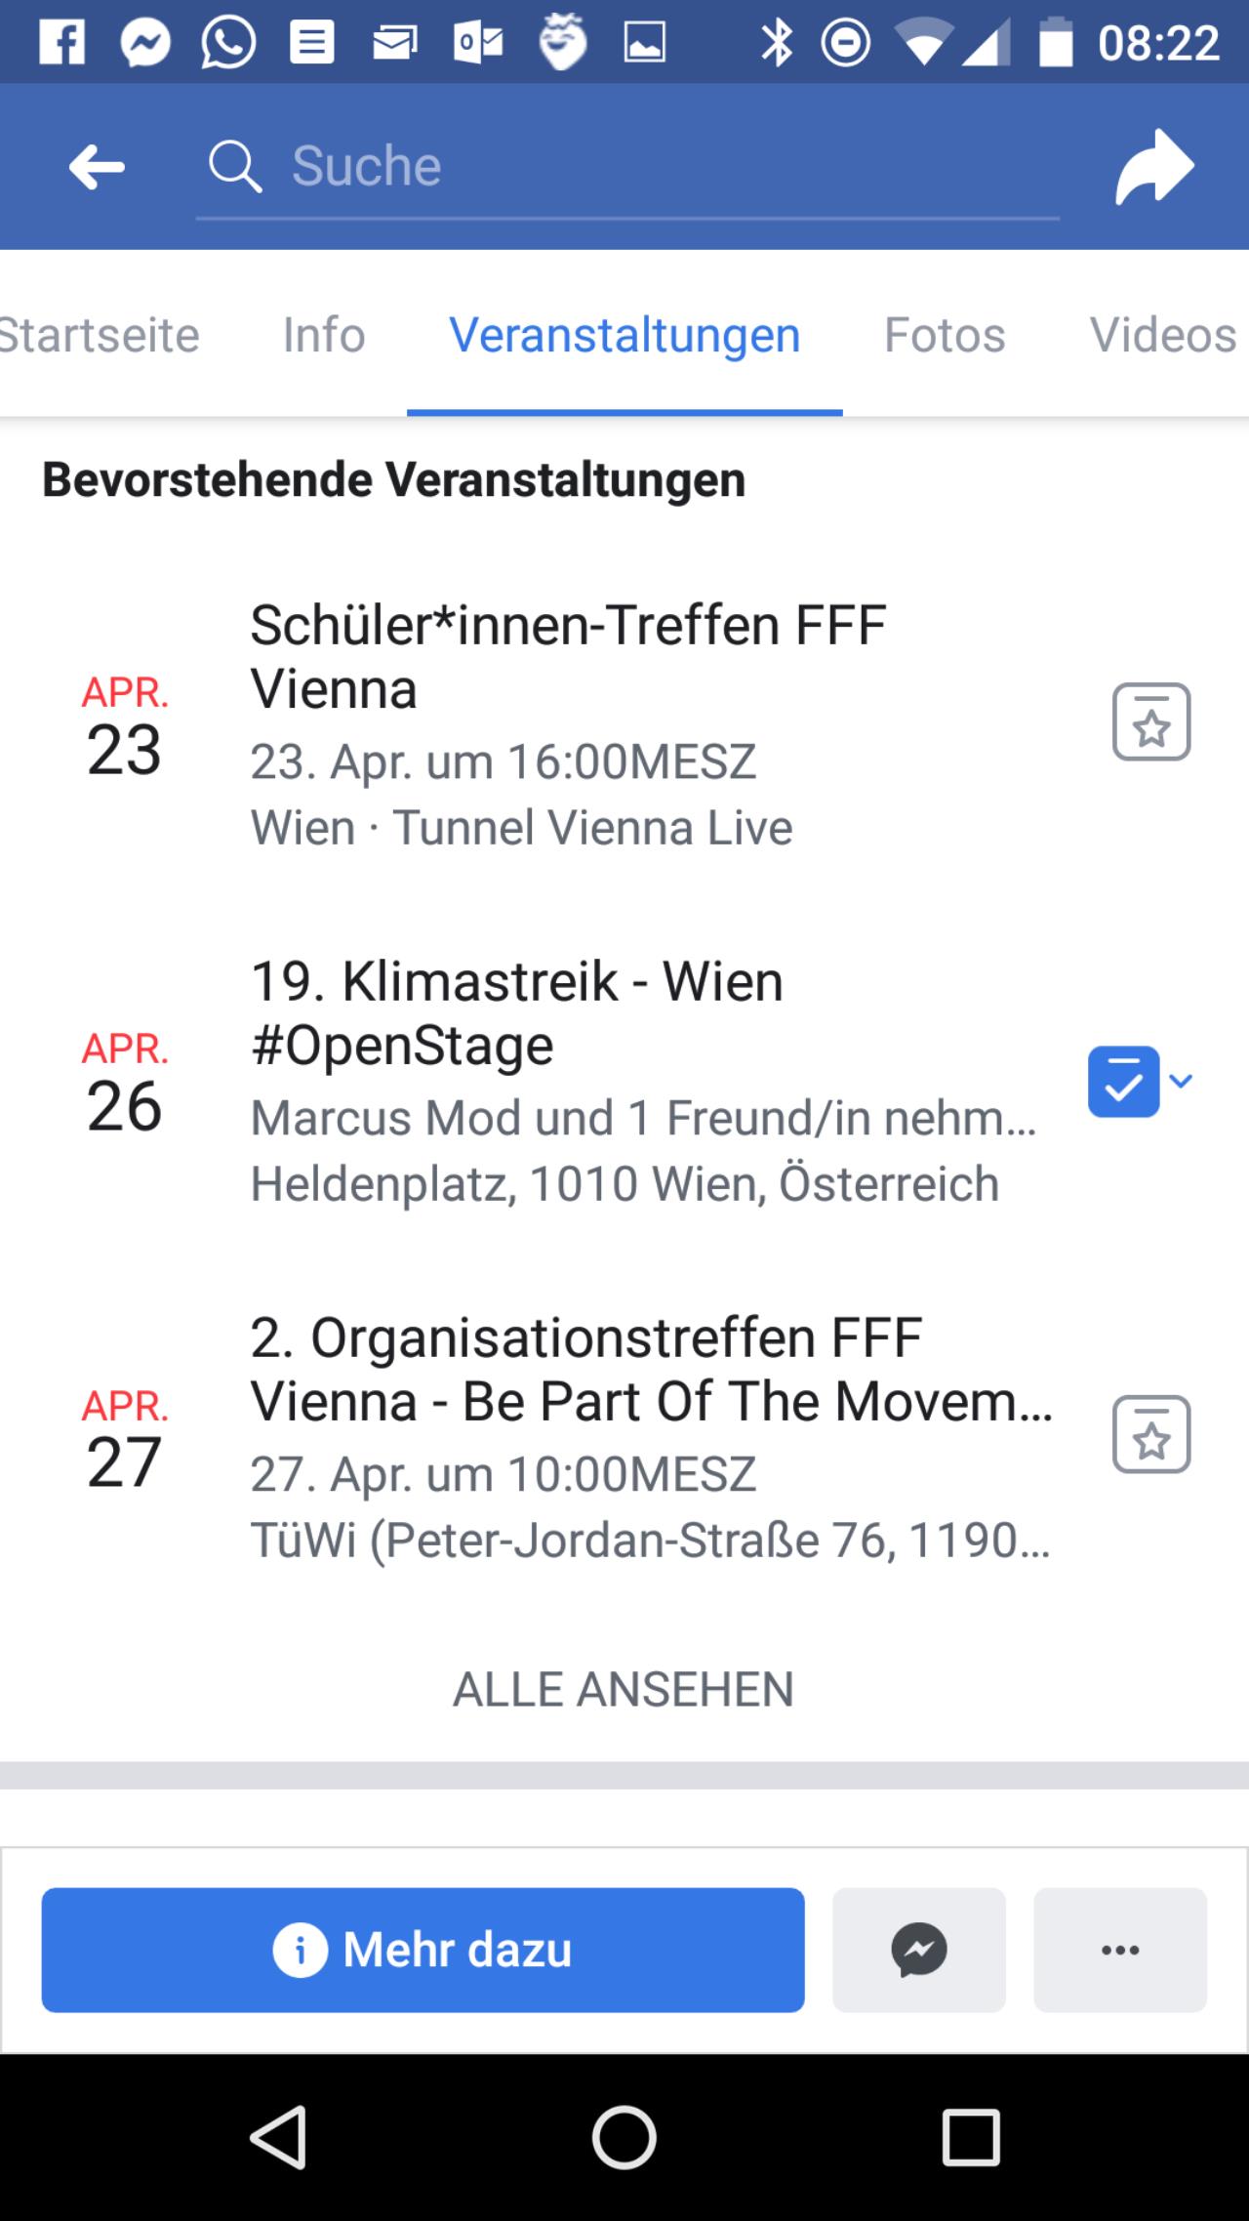The image size is (1249, 2221).
Task: Expand RSVP dropdown arrow for Klimastreik
Action: 1182,1081
